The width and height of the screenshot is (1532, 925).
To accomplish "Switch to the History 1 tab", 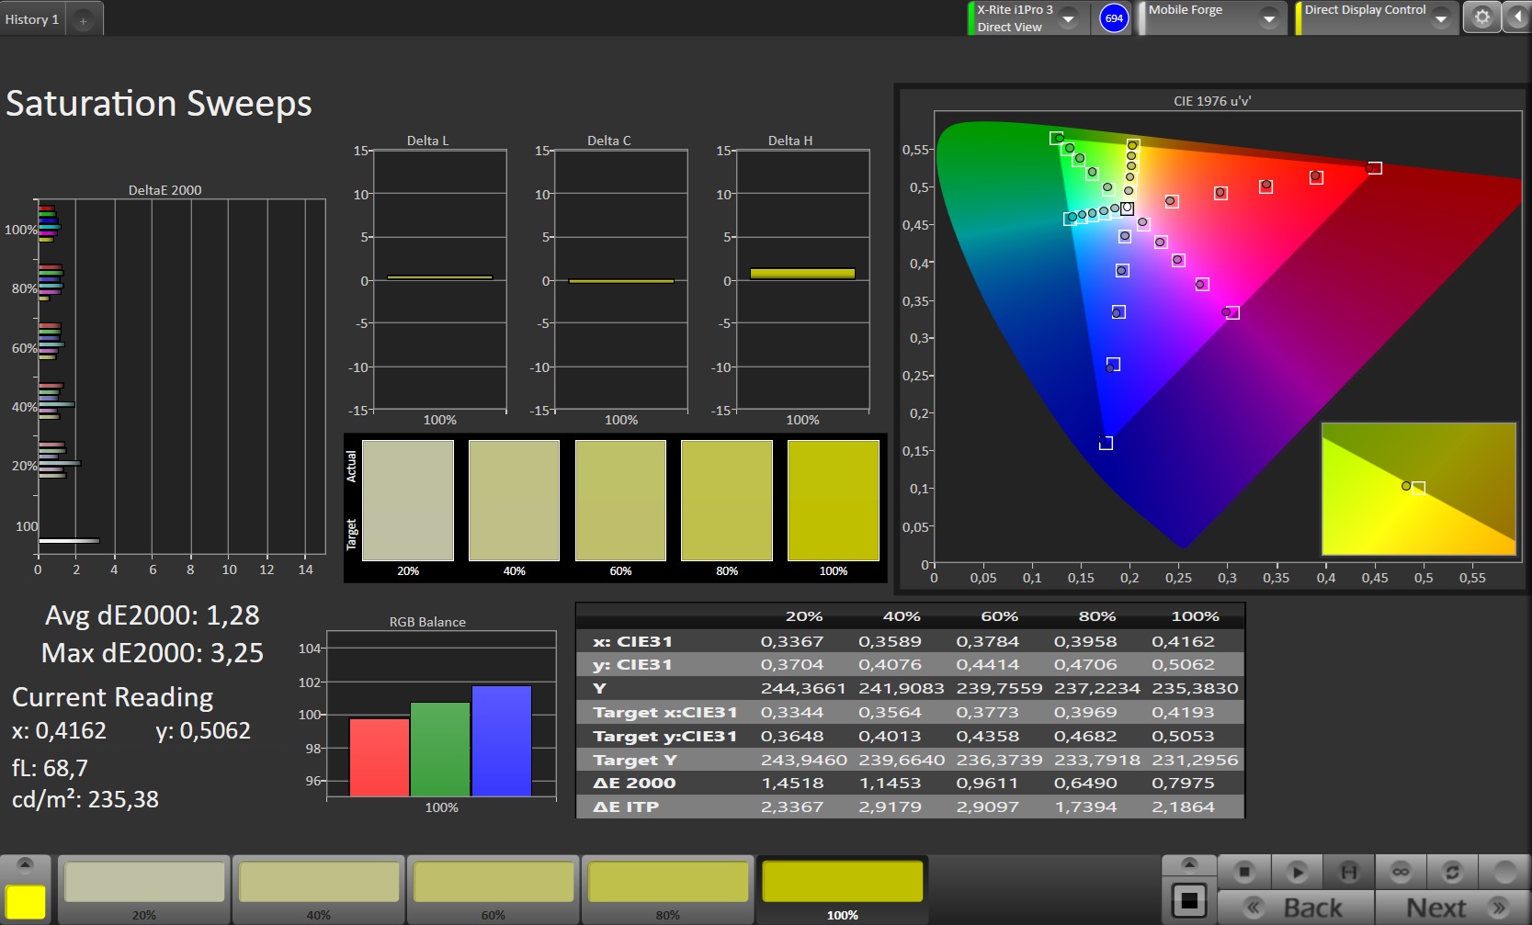I will (x=32, y=19).
